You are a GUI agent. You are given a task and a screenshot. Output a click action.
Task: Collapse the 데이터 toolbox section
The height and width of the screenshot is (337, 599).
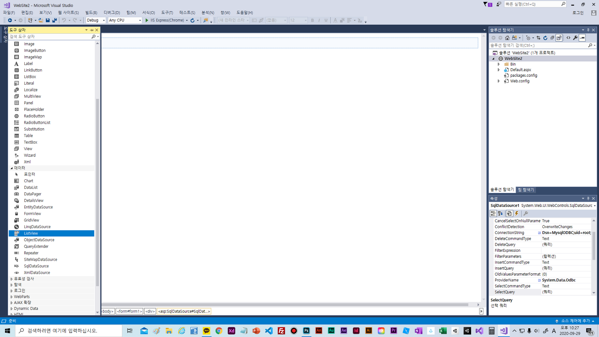(12, 168)
